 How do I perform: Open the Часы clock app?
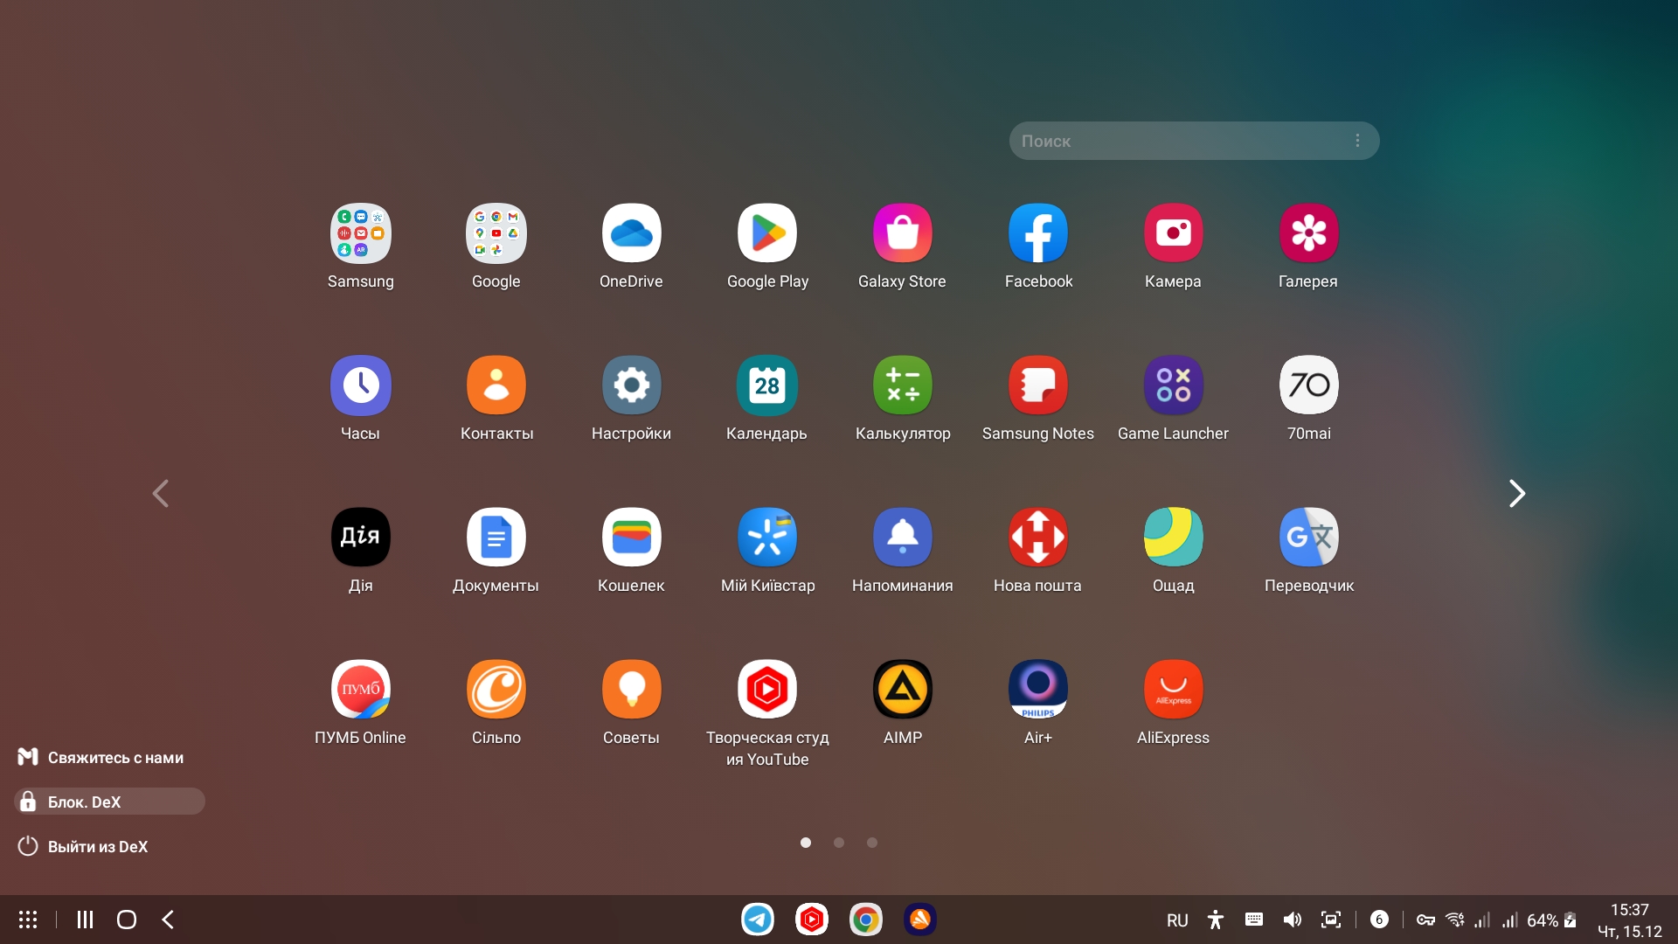360,385
